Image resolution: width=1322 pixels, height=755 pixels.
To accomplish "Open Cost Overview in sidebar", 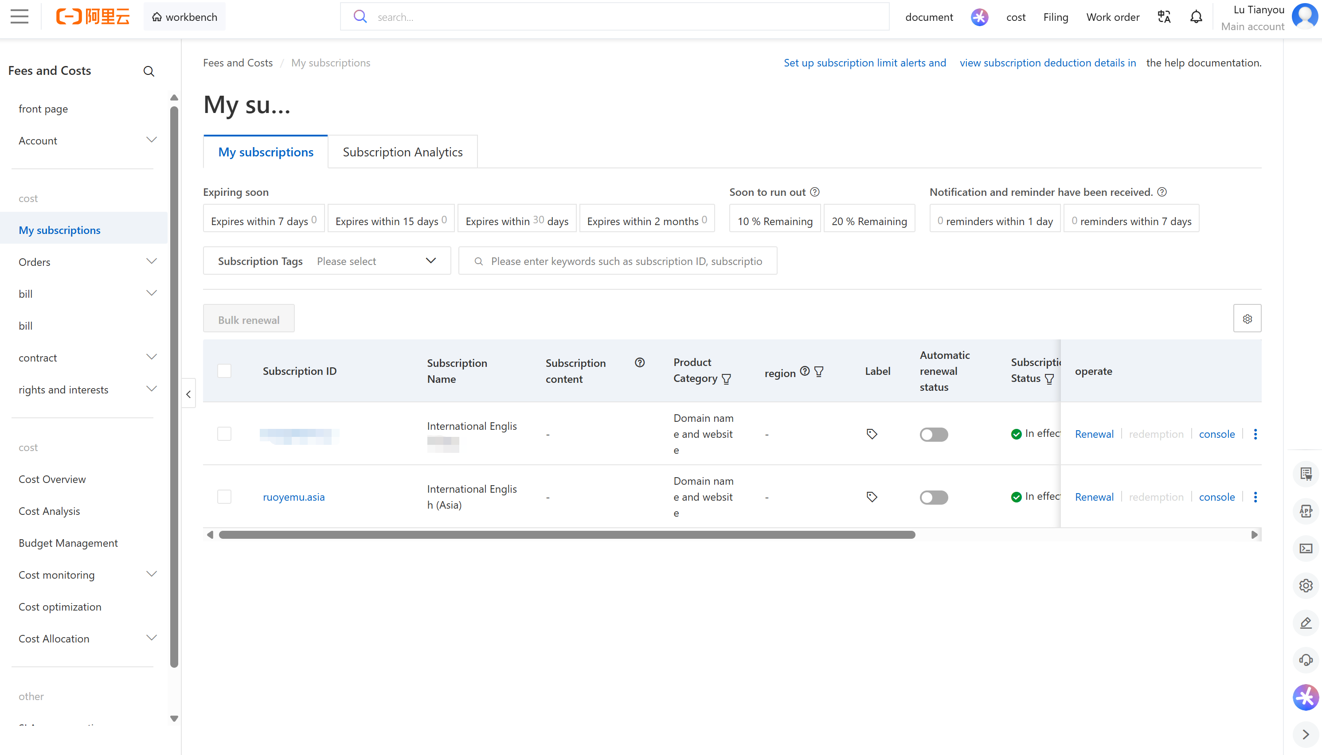I will coord(52,479).
